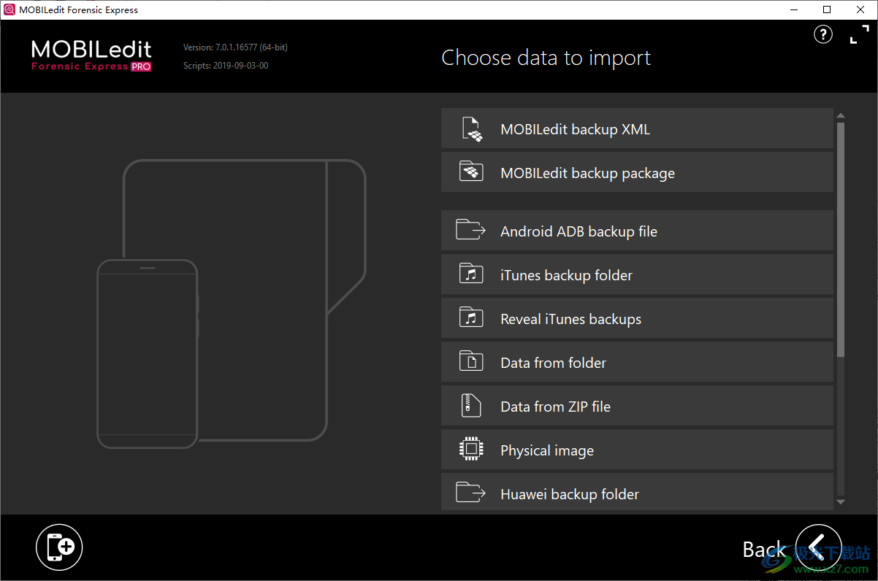
Task: Click the Back label
Action: coord(764,549)
